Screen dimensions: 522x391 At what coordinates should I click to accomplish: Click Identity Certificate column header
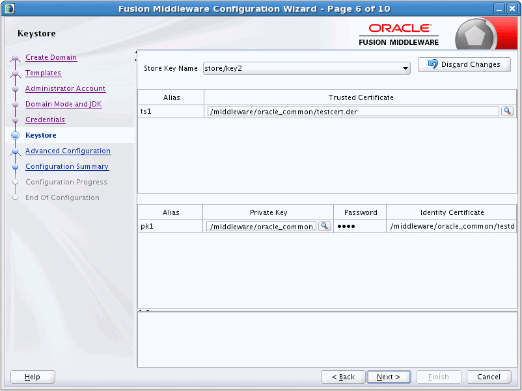tap(452, 212)
